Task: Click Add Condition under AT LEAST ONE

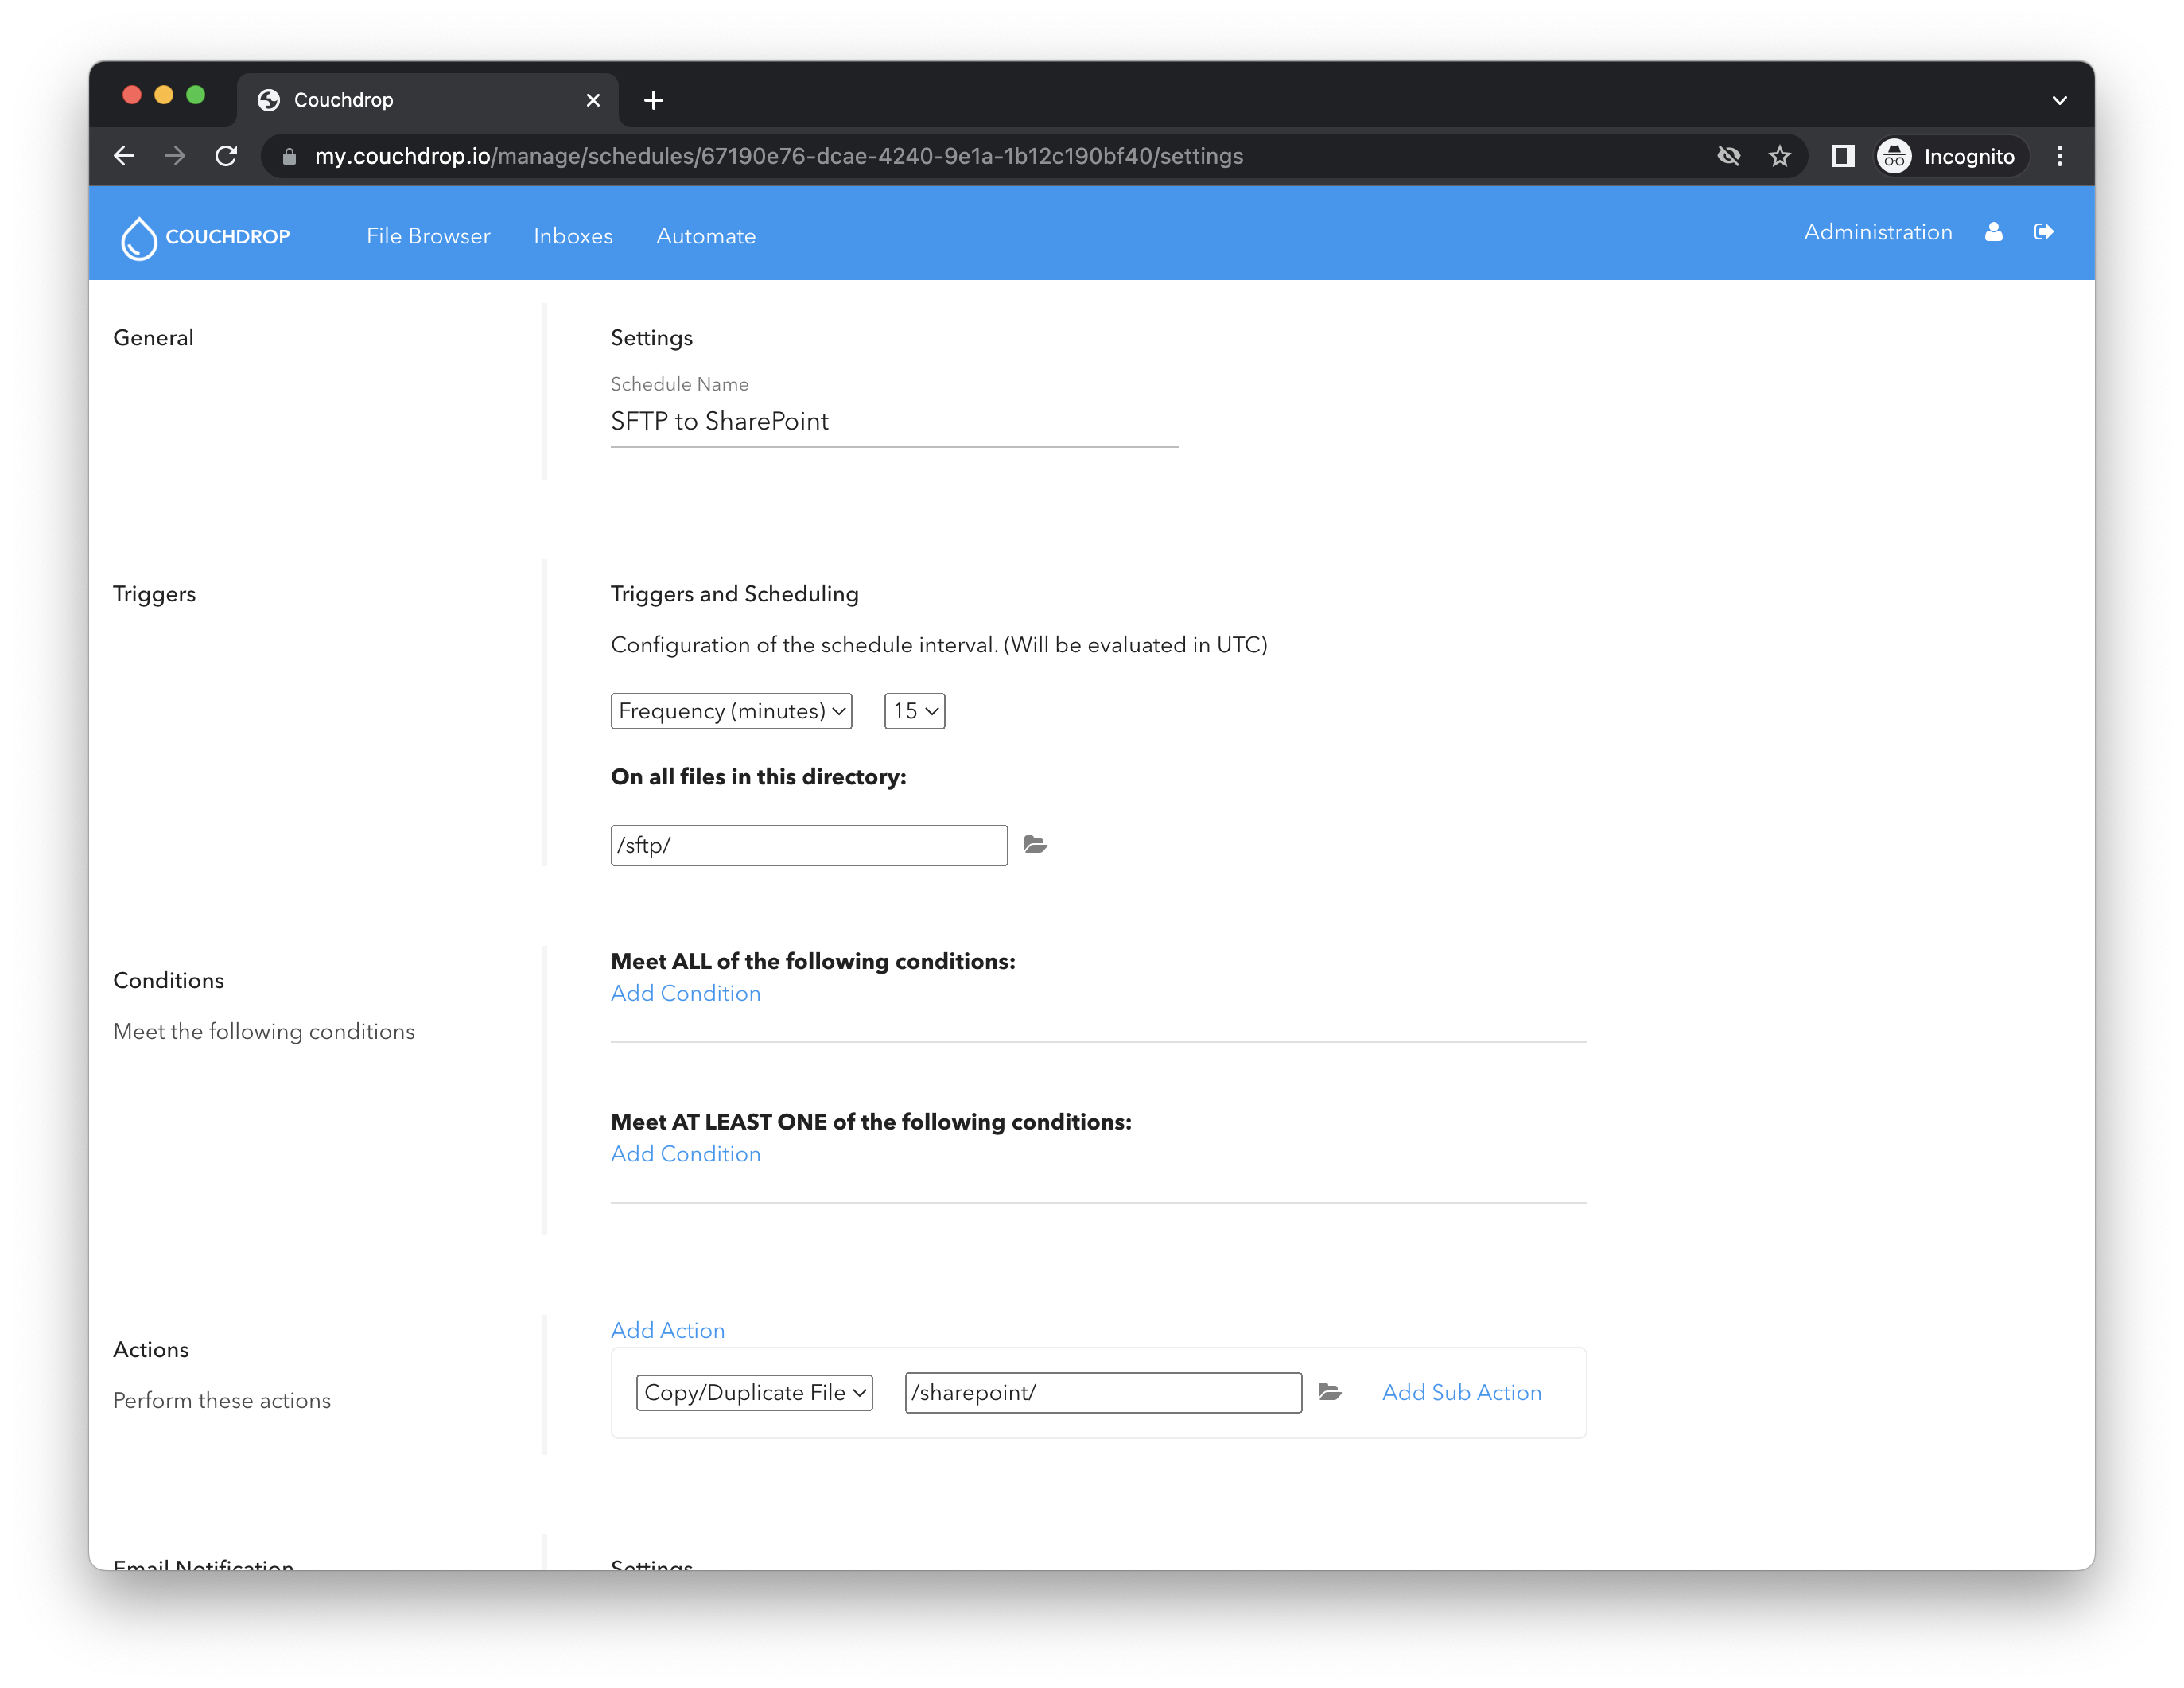Action: click(x=686, y=1154)
